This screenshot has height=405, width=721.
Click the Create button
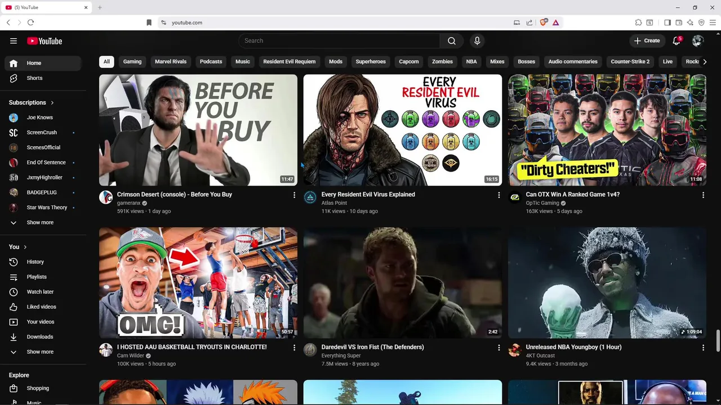(647, 40)
